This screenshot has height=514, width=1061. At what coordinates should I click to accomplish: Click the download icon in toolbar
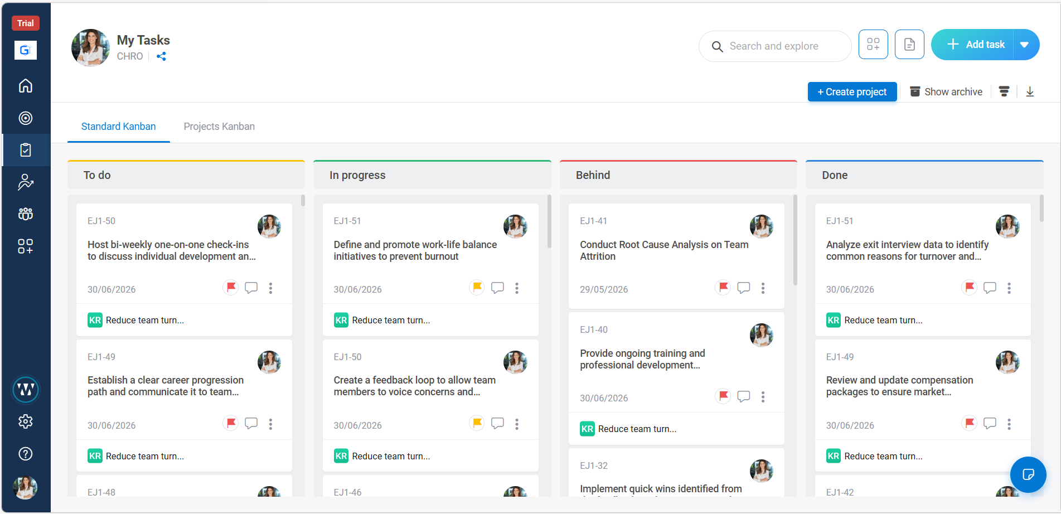tap(1030, 92)
